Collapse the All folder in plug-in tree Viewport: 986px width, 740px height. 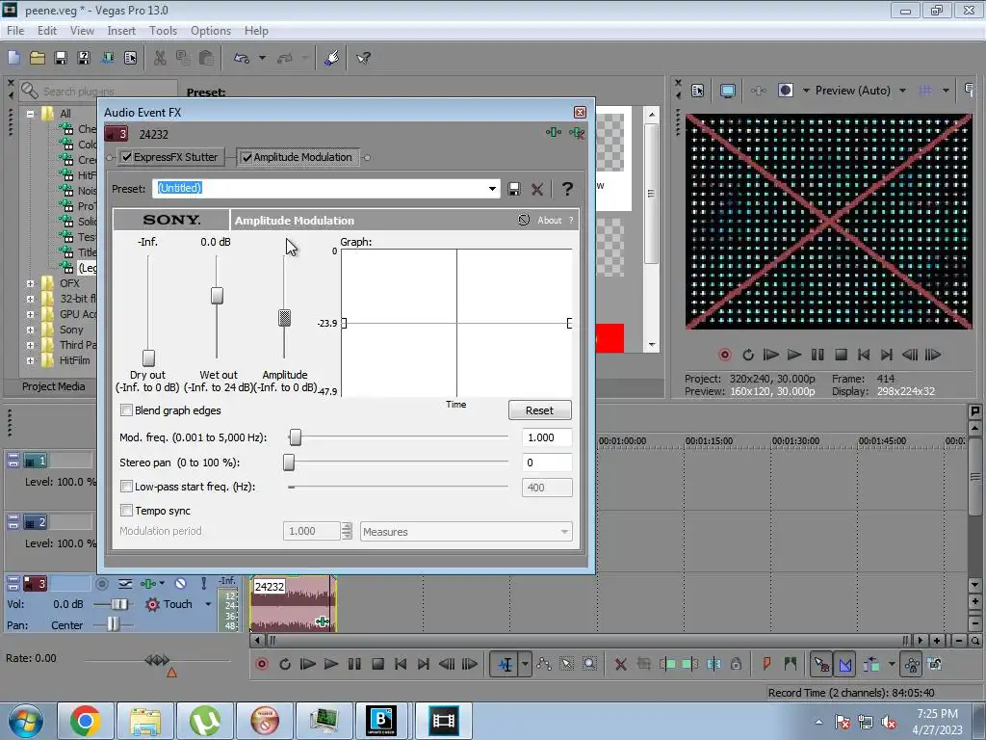[x=30, y=114]
